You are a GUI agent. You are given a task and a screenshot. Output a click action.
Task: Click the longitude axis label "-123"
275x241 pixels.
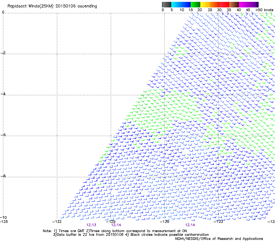pos(219,222)
